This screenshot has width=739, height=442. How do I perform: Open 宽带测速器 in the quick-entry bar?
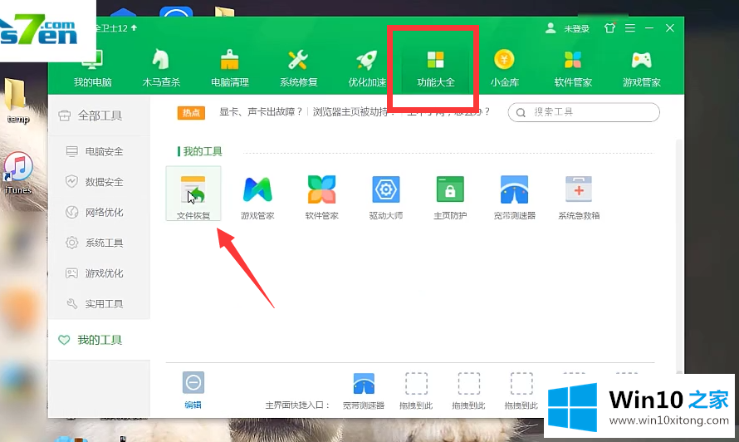point(364,390)
